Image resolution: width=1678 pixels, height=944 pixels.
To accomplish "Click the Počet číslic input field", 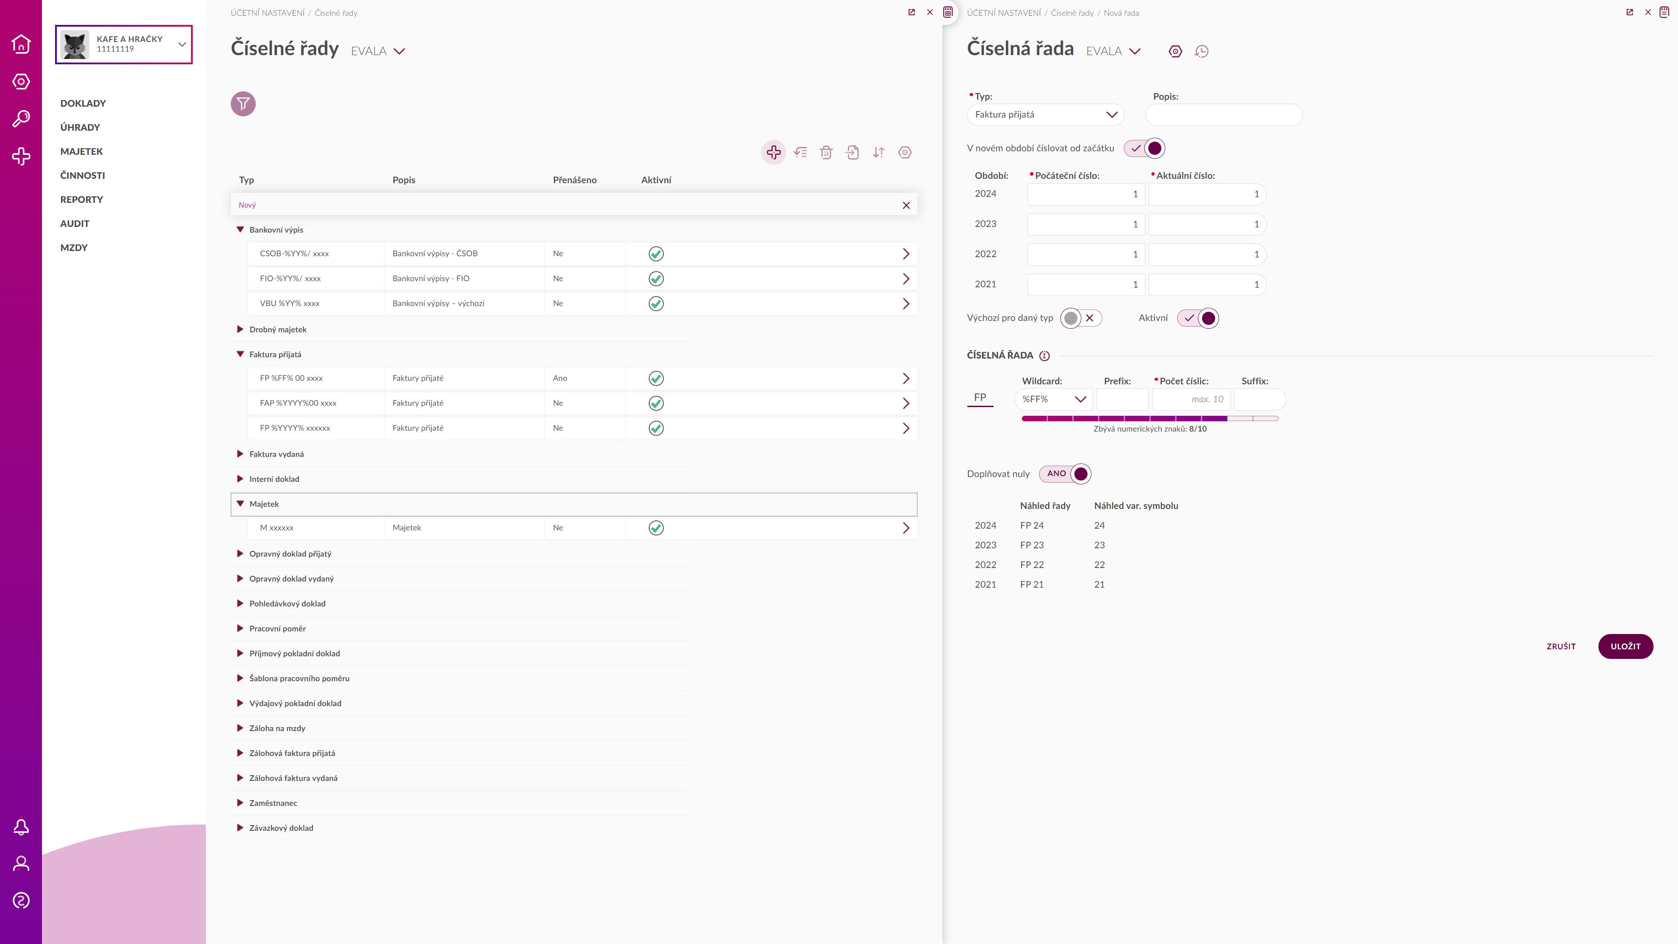I will [x=1191, y=399].
